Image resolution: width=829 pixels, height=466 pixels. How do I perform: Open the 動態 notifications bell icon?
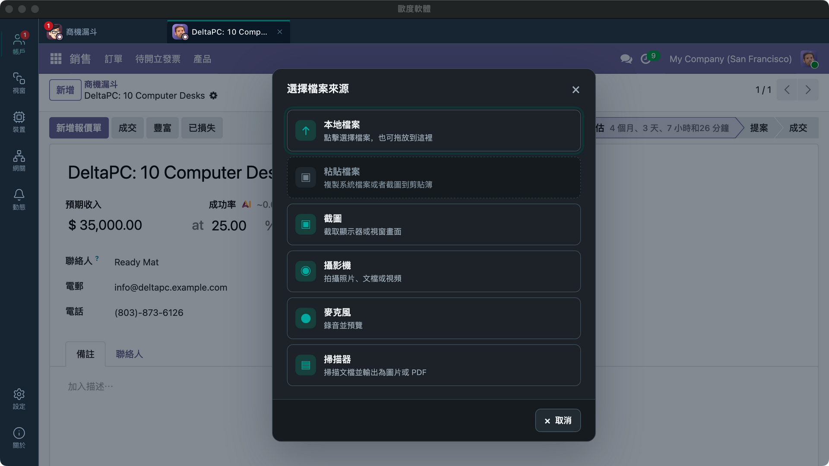(x=19, y=199)
